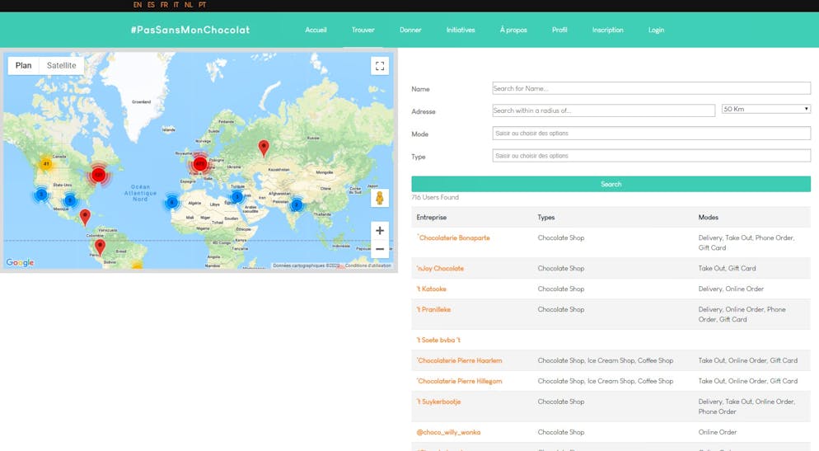
Task: Open the @choco_willy_wonka entry
Action: click(448, 432)
